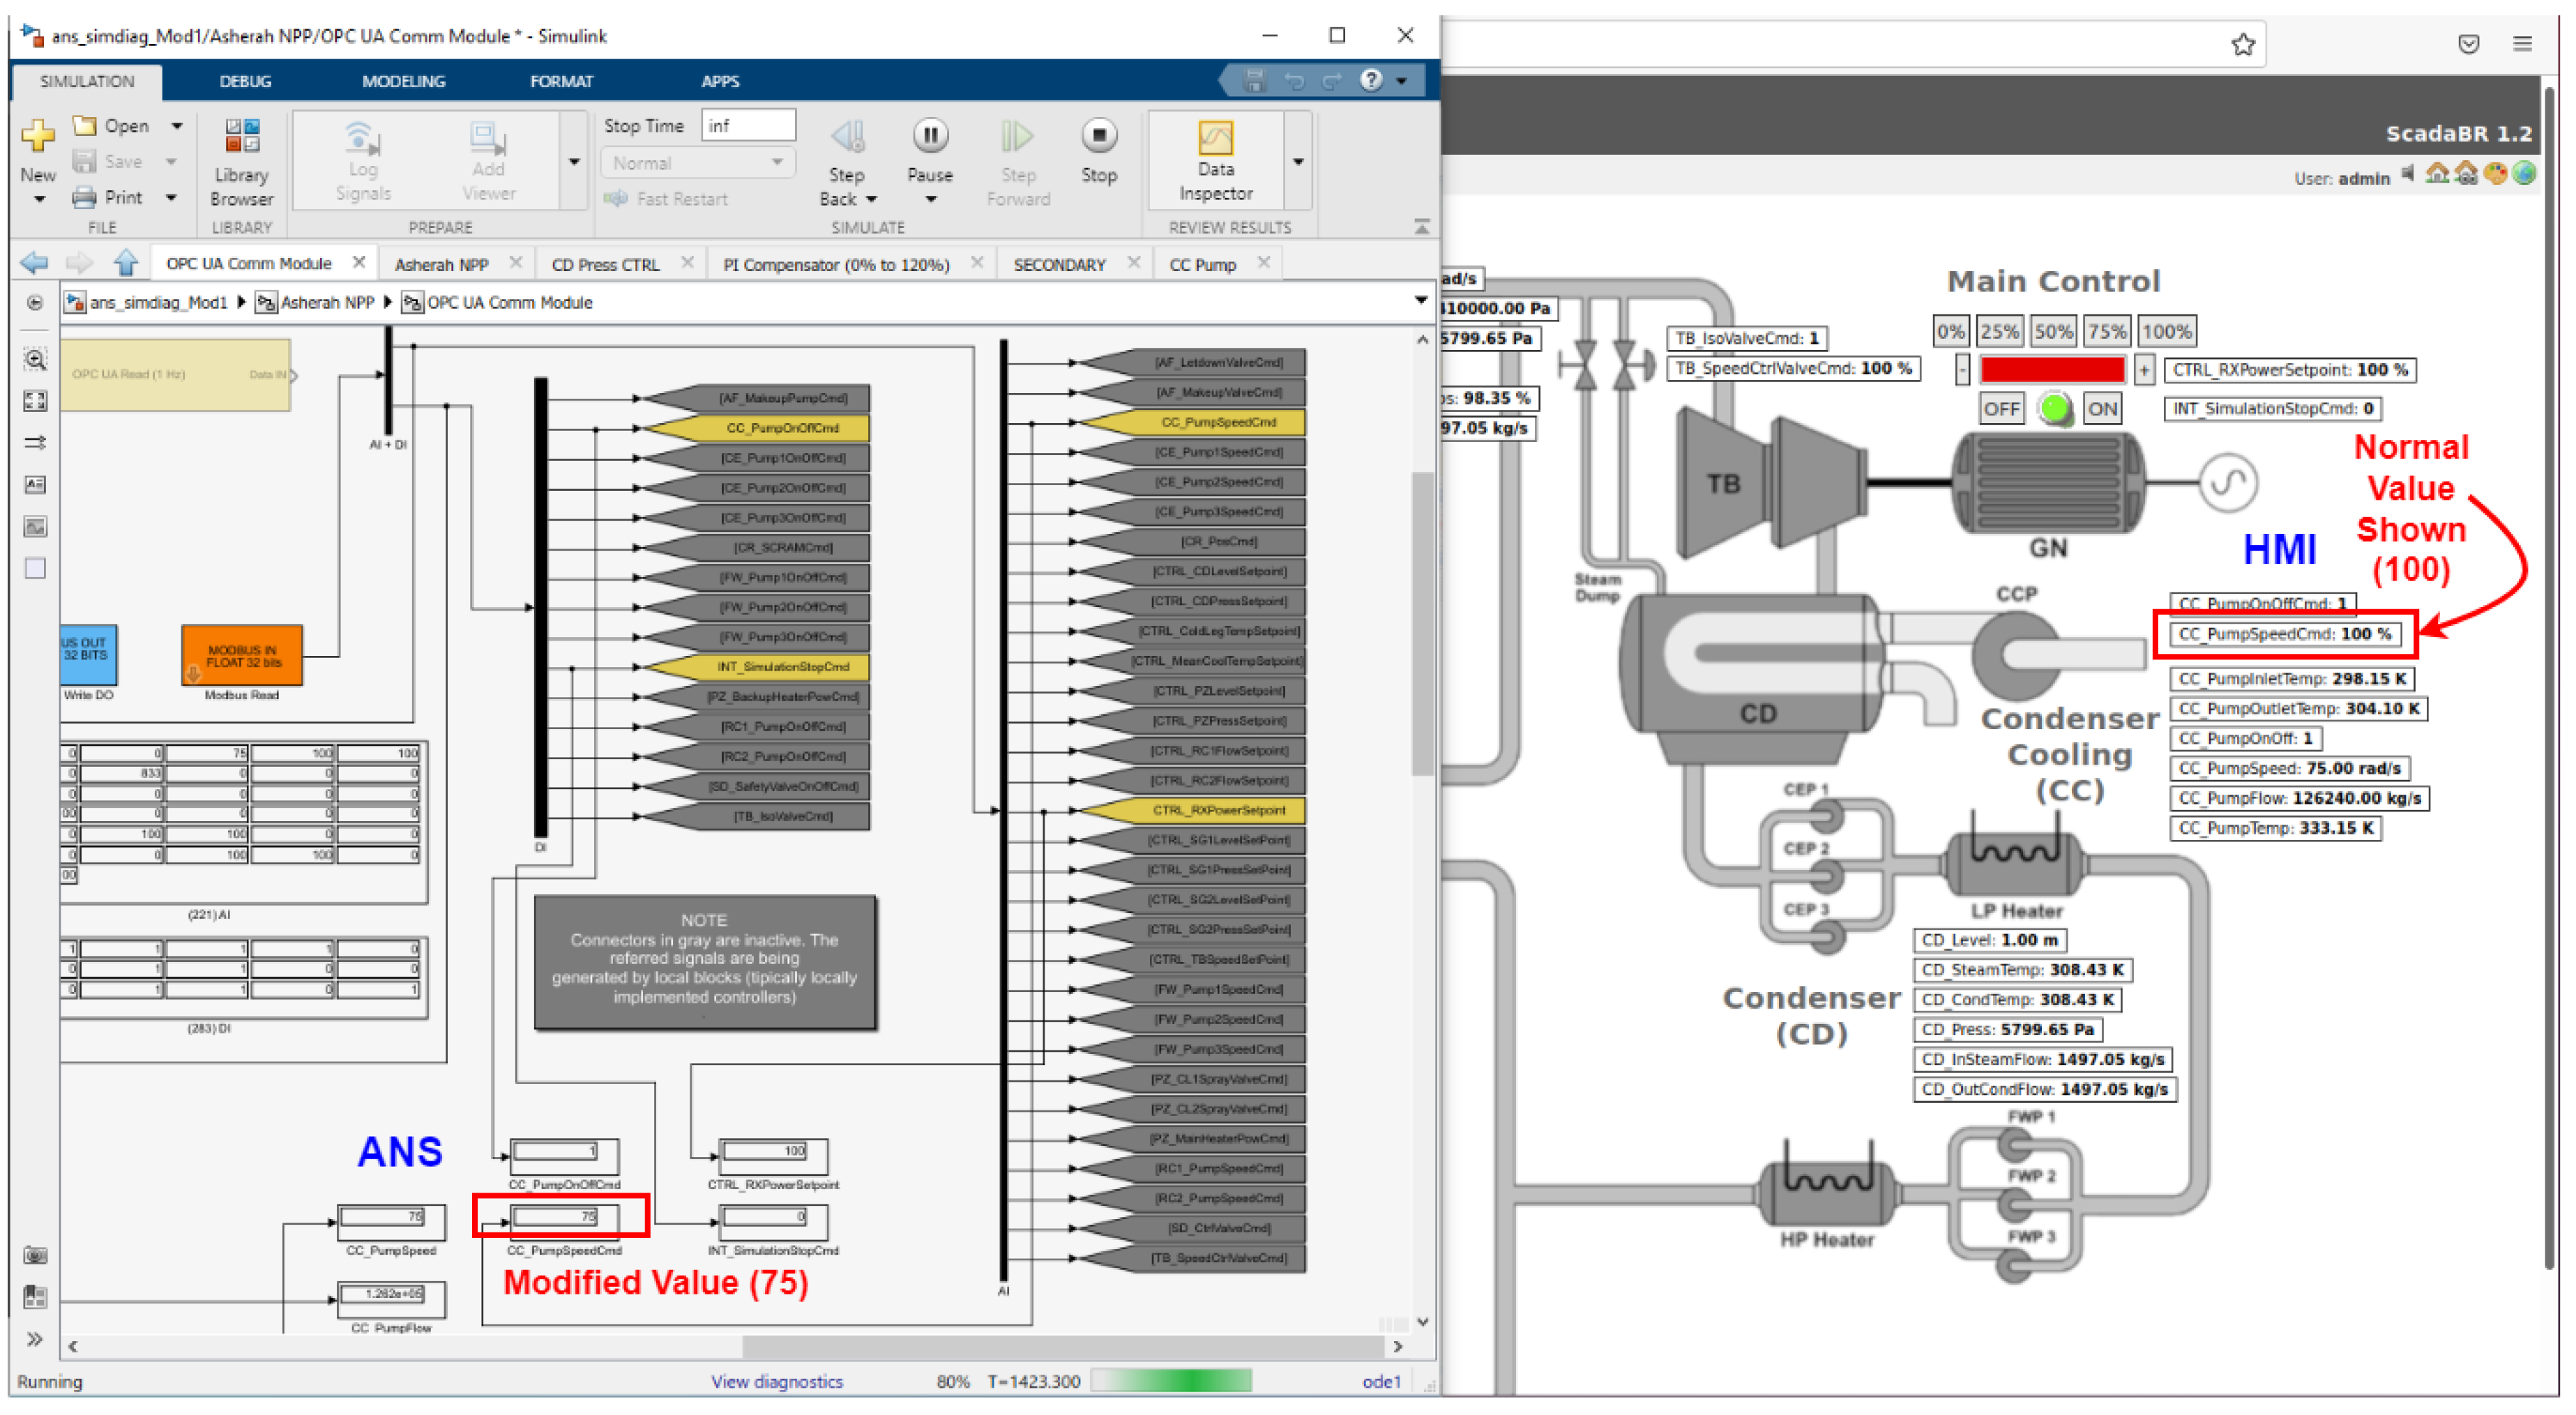Pause the running simulation
The width and height of the screenshot is (2576, 1415).
pyautogui.click(x=929, y=136)
